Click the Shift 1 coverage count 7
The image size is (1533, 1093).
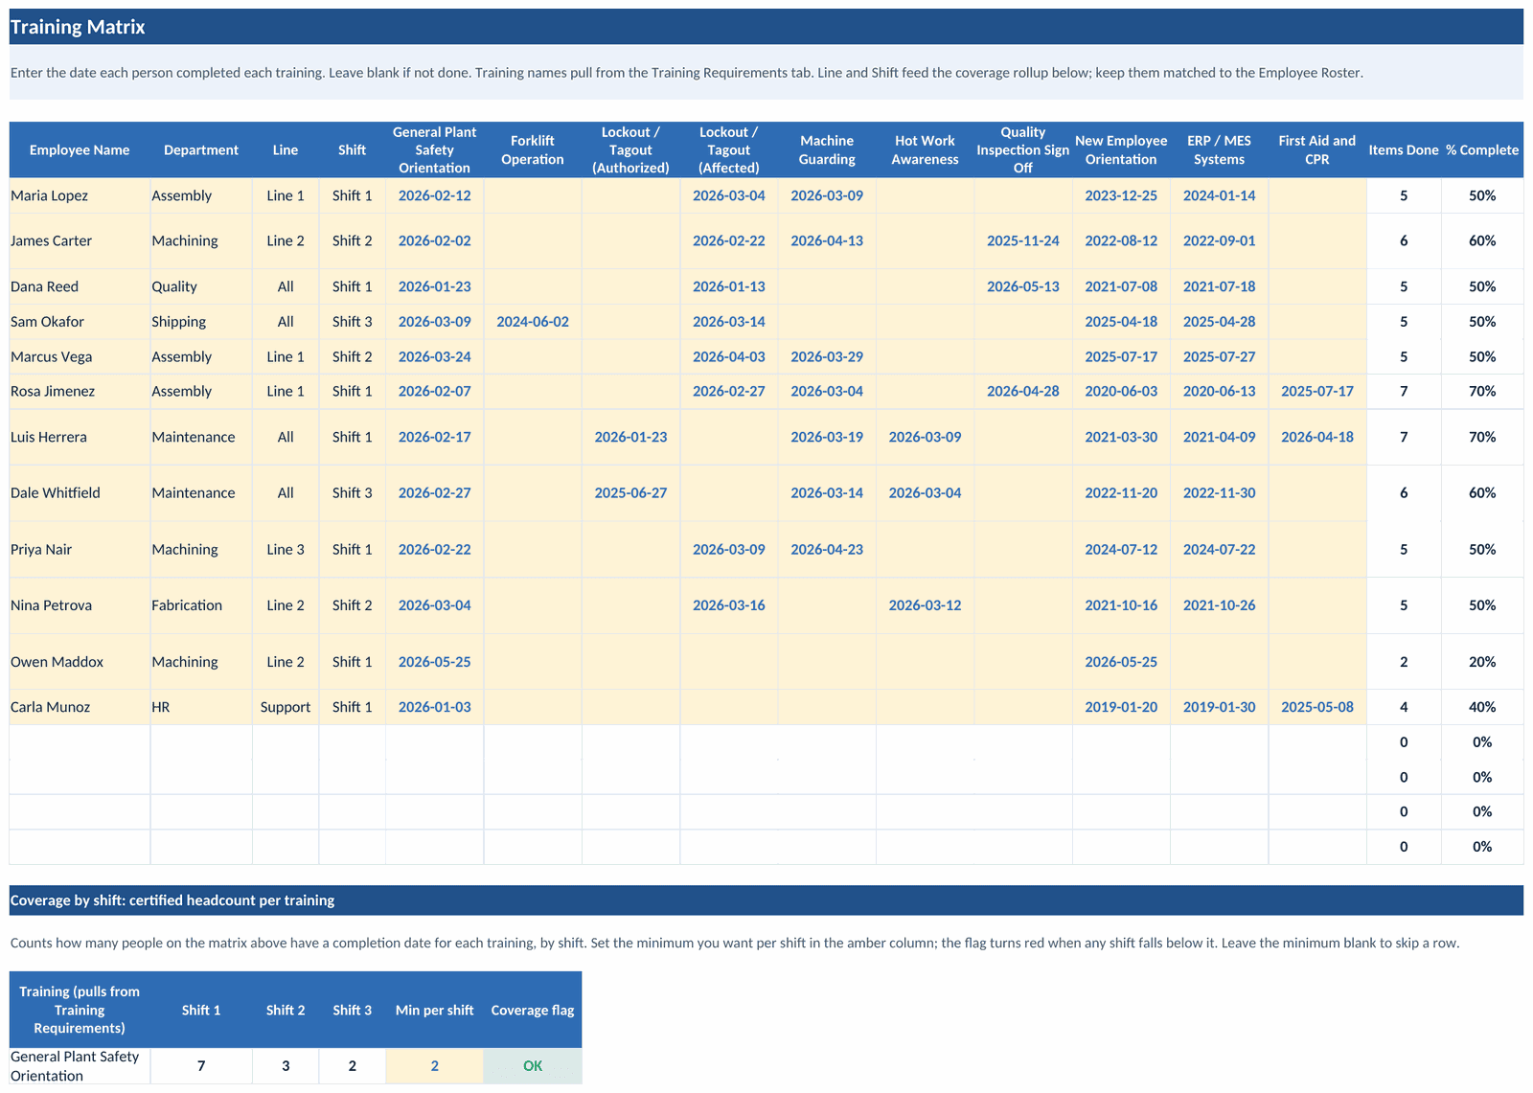(201, 1066)
